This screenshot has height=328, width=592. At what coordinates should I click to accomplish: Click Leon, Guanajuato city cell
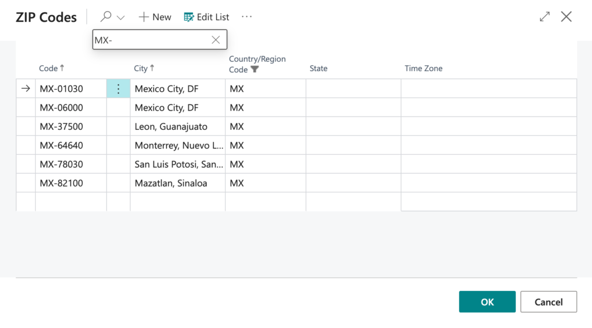[x=177, y=126]
